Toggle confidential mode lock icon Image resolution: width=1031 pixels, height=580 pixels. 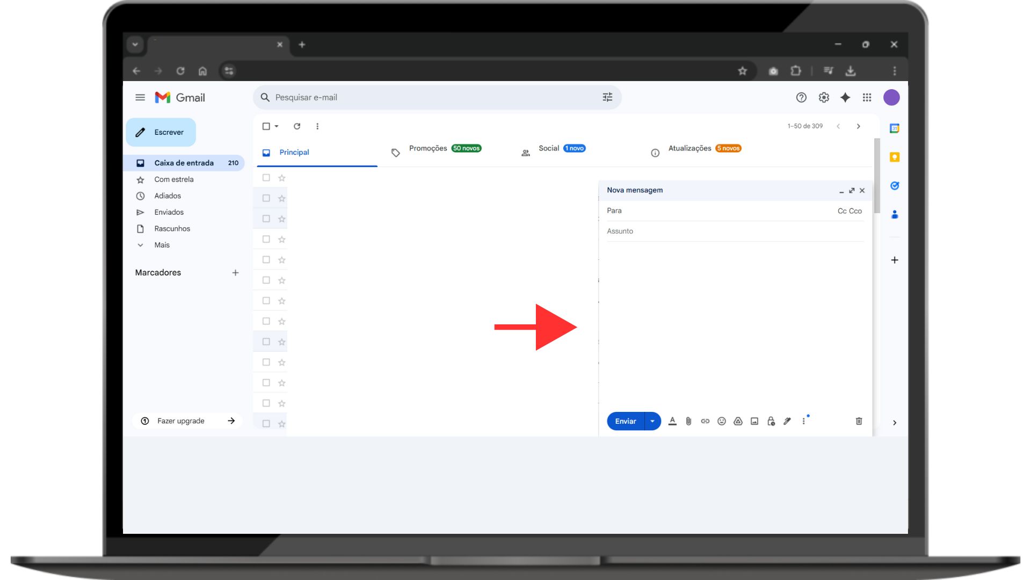click(x=771, y=421)
